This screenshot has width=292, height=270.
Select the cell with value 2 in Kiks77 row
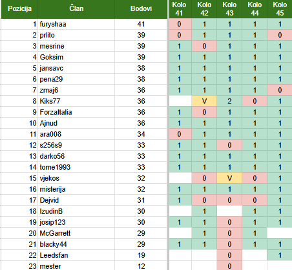pos(229,101)
